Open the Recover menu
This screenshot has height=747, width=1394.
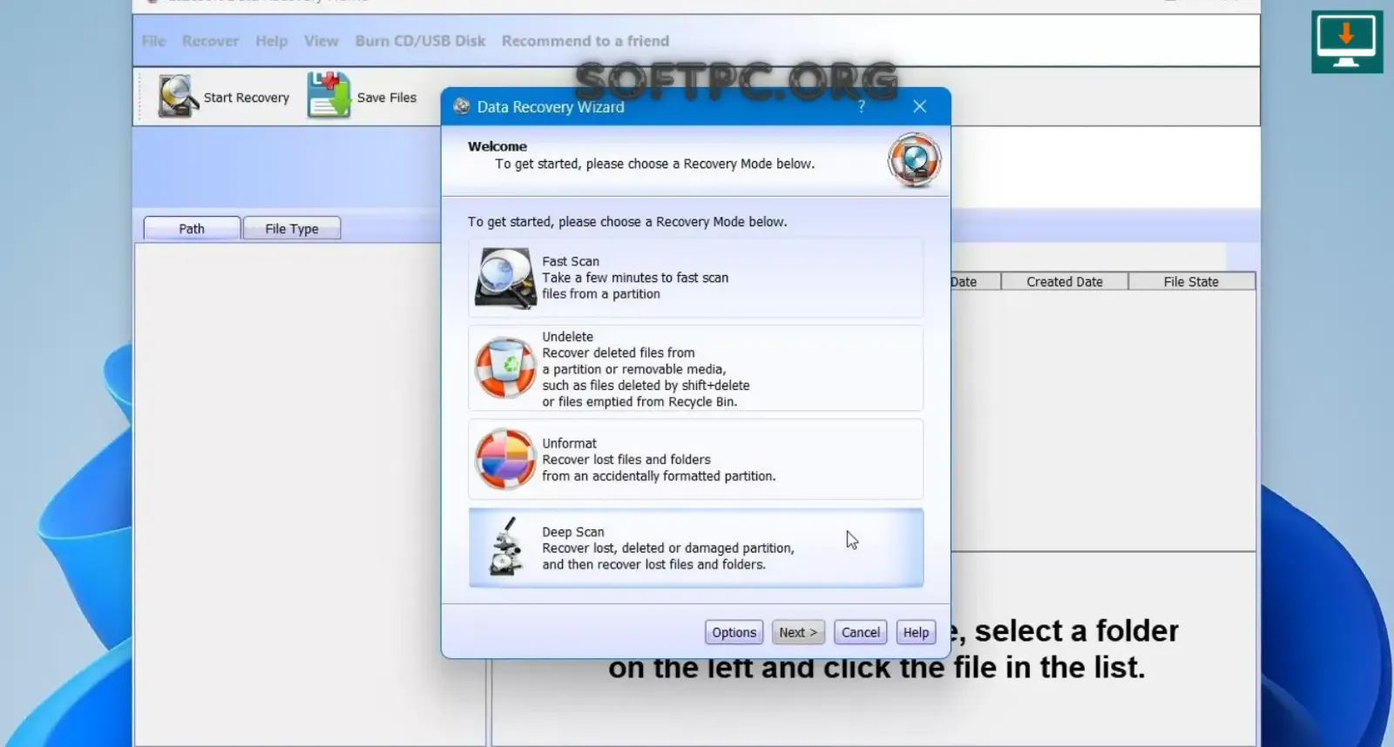point(210,41)
